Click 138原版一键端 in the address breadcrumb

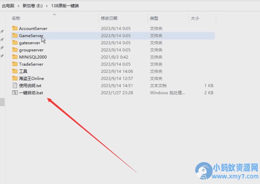65,6
